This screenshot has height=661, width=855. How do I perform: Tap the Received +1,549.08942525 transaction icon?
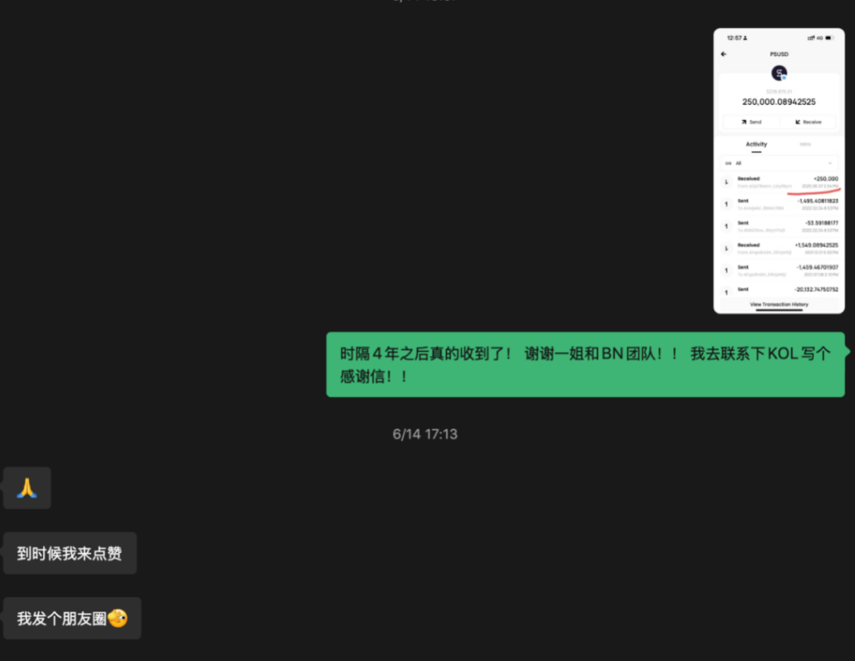click(x=726, y=248)
